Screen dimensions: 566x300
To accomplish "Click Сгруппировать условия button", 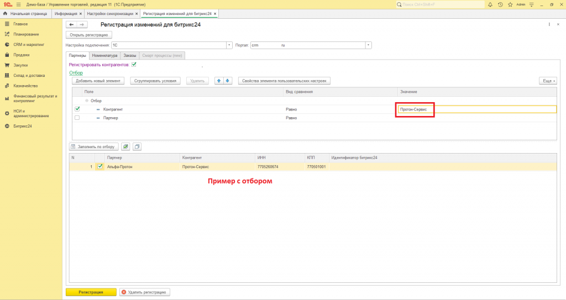I will (x=155, y=81).
